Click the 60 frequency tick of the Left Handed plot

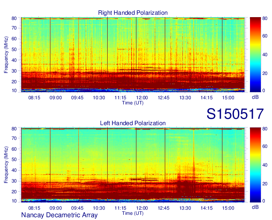coord(14,149)
